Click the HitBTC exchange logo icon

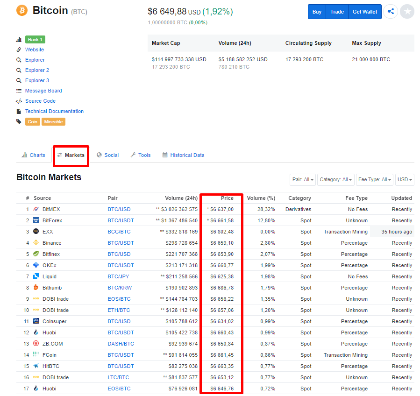tap(36, 366)
